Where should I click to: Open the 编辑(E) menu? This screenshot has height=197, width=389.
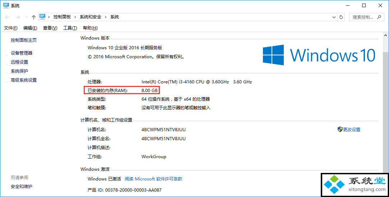[30, 28]
